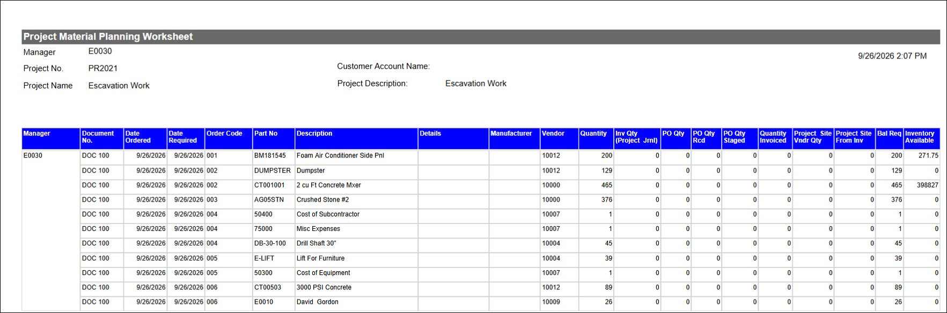Click inventory available value 271.75
This screenshot has width=947, height=313.
point(928,155)
